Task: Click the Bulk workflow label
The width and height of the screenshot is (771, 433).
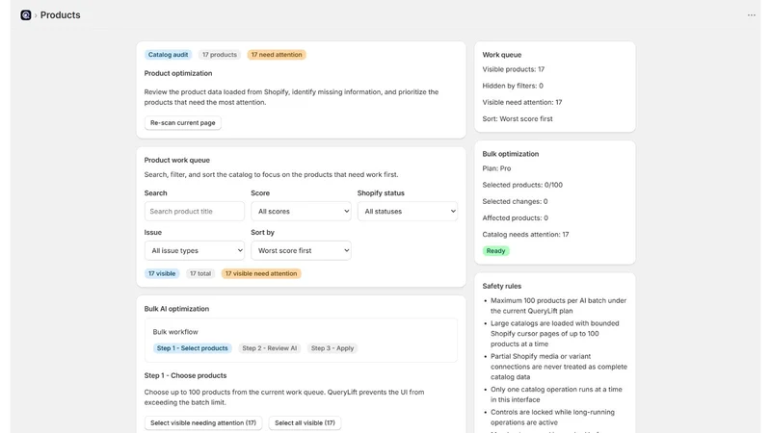Action: click(175, 332)
